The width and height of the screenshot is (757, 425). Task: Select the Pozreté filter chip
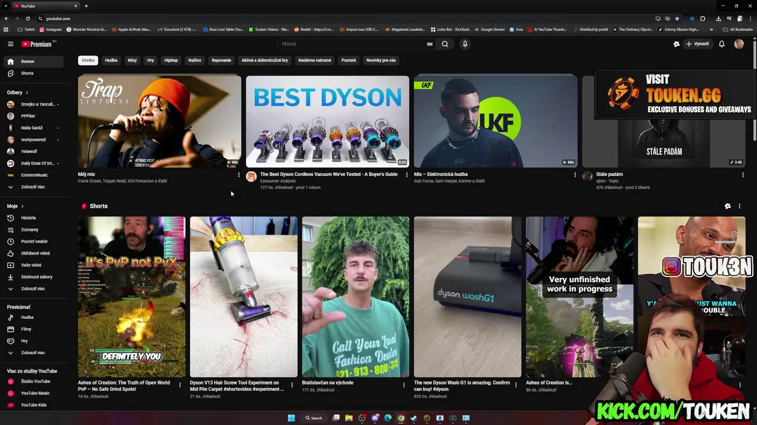coord(349,60)
